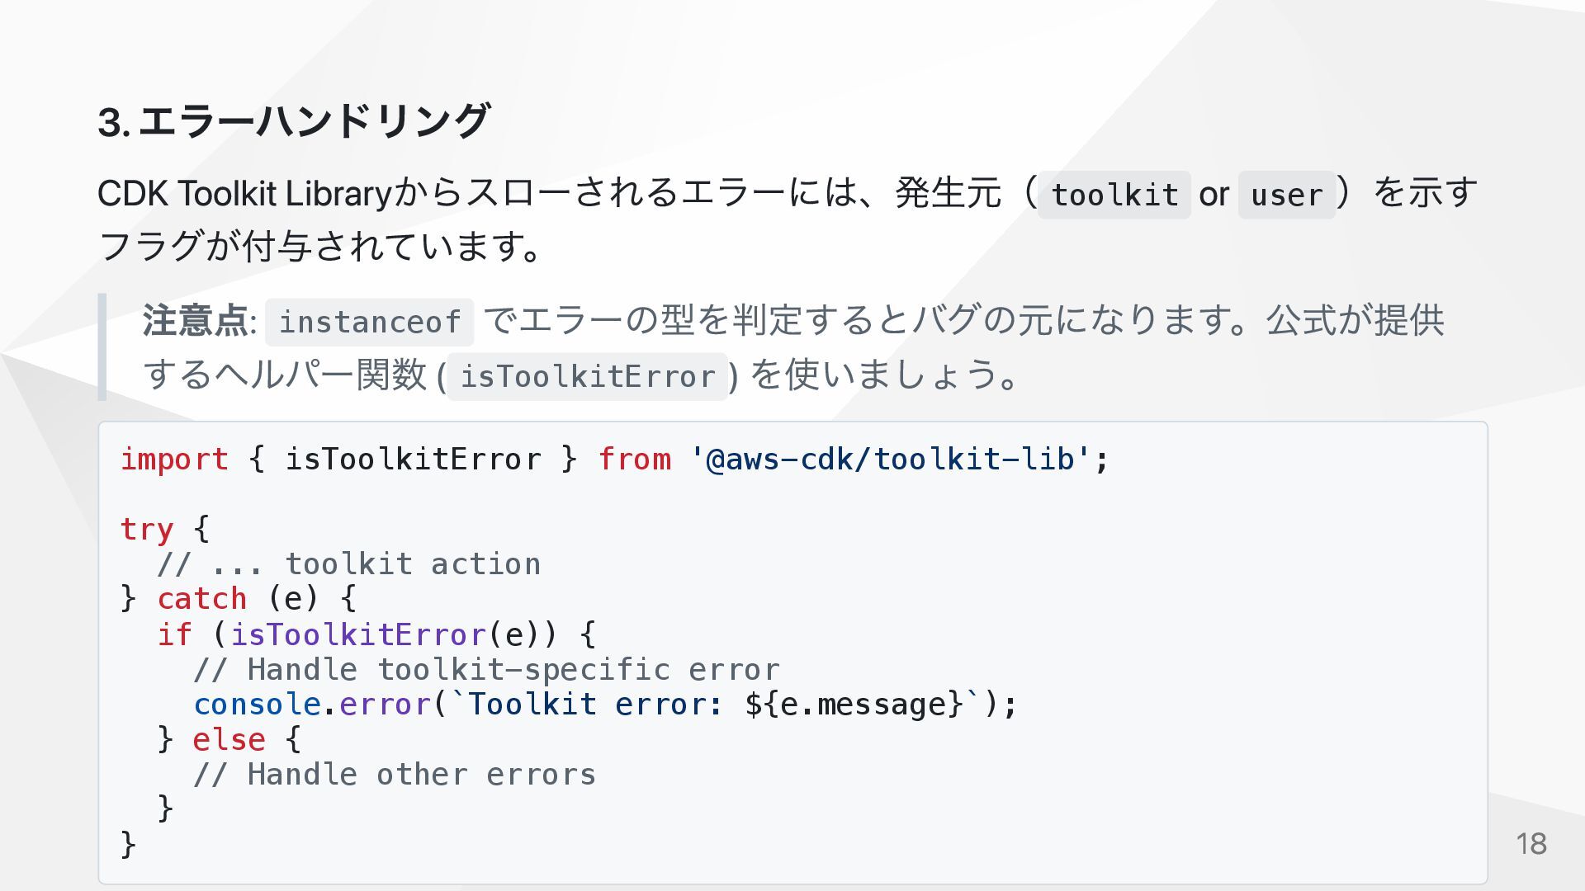
Task: Click the try keyword
Action: (147, 529)
